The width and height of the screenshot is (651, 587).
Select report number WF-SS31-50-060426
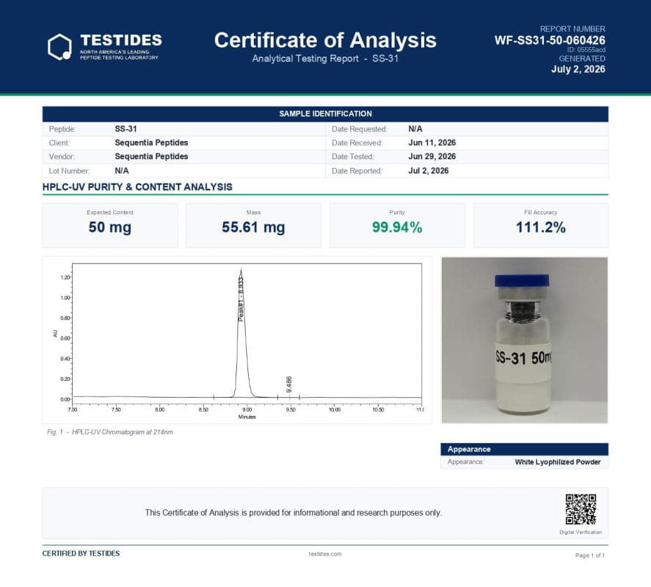point(550,40)
